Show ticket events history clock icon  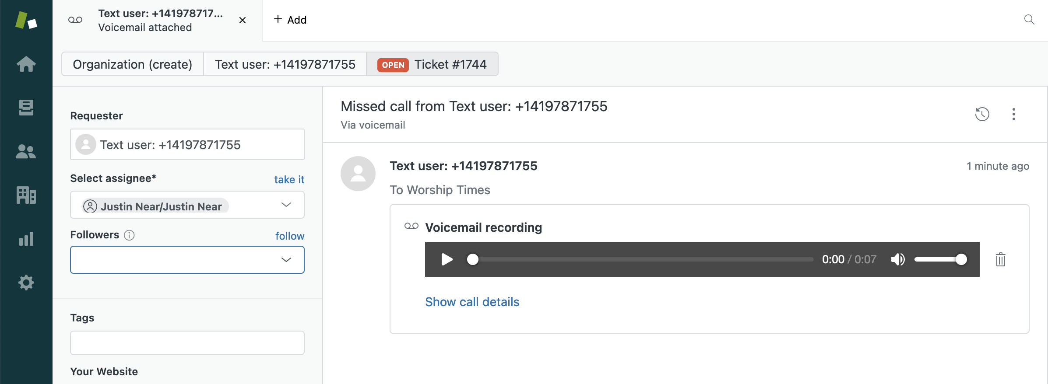pyautogui.click(x=982, y=114)
